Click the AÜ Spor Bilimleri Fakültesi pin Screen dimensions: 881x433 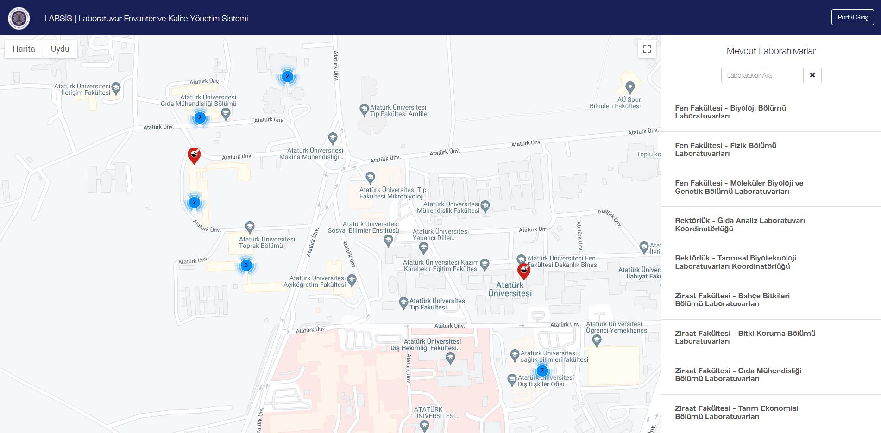[629, 87]
